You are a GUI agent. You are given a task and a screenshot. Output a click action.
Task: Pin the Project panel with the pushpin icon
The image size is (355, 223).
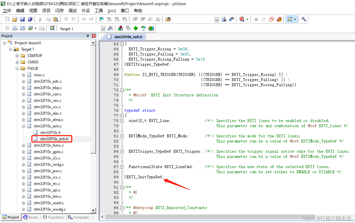pyautogui.click(x=88, y=36)
